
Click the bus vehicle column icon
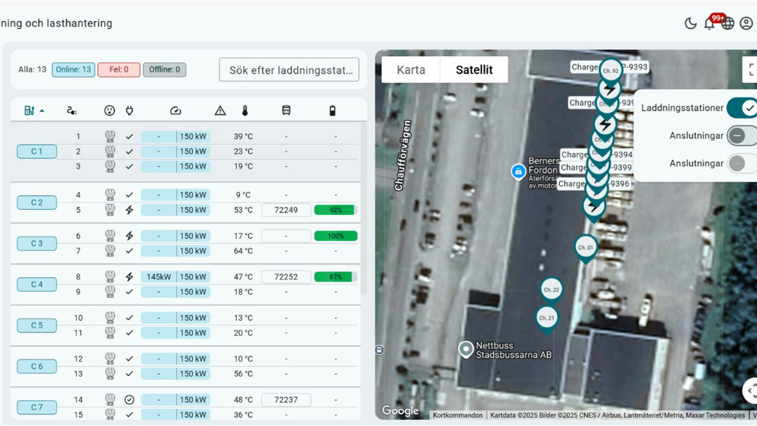coord(286,111)
